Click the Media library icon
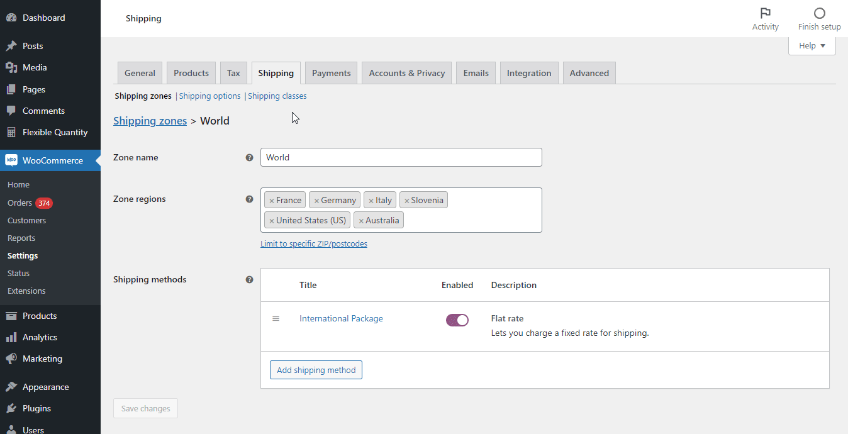Screen dimensions: 848x434 click(x=11, y=67)
